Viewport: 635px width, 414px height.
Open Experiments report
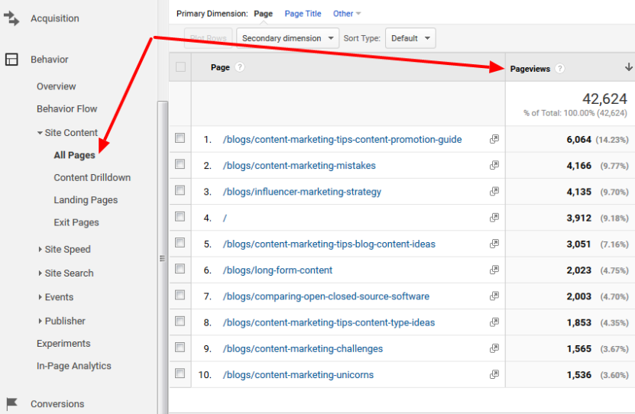point(63,344)
